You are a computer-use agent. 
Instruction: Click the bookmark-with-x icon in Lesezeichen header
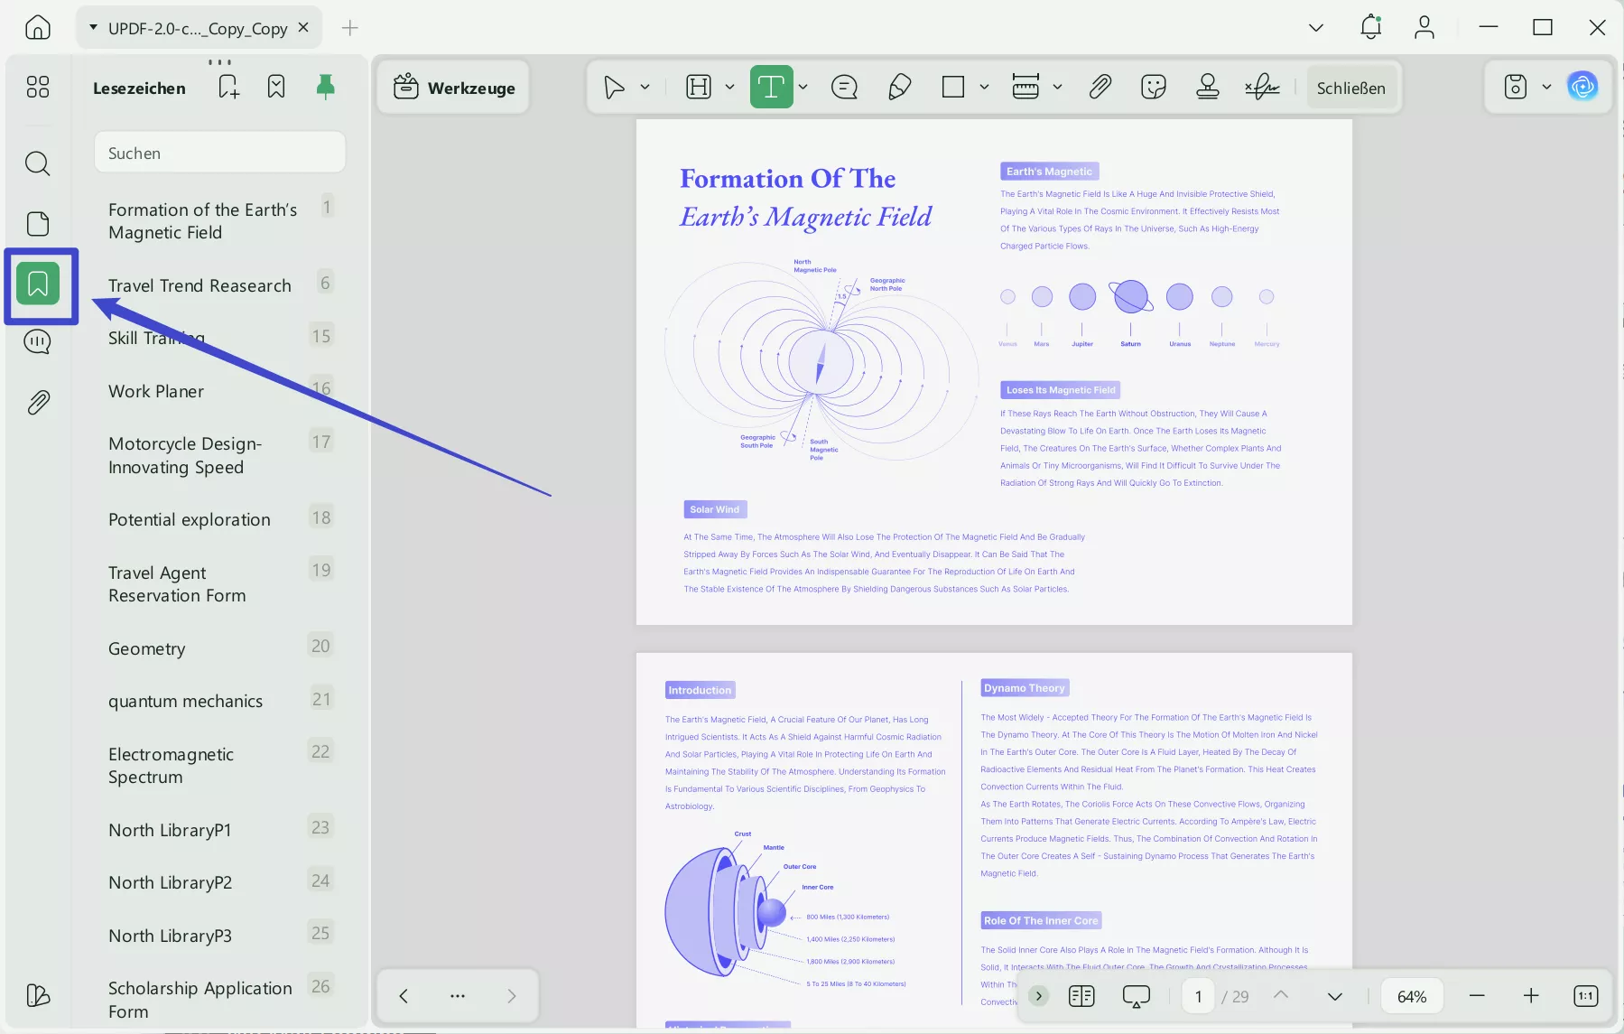pyautogui.click(x=276, y=87)
